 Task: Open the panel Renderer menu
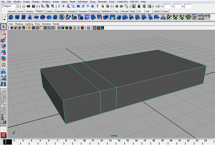(x=47, y=24)
